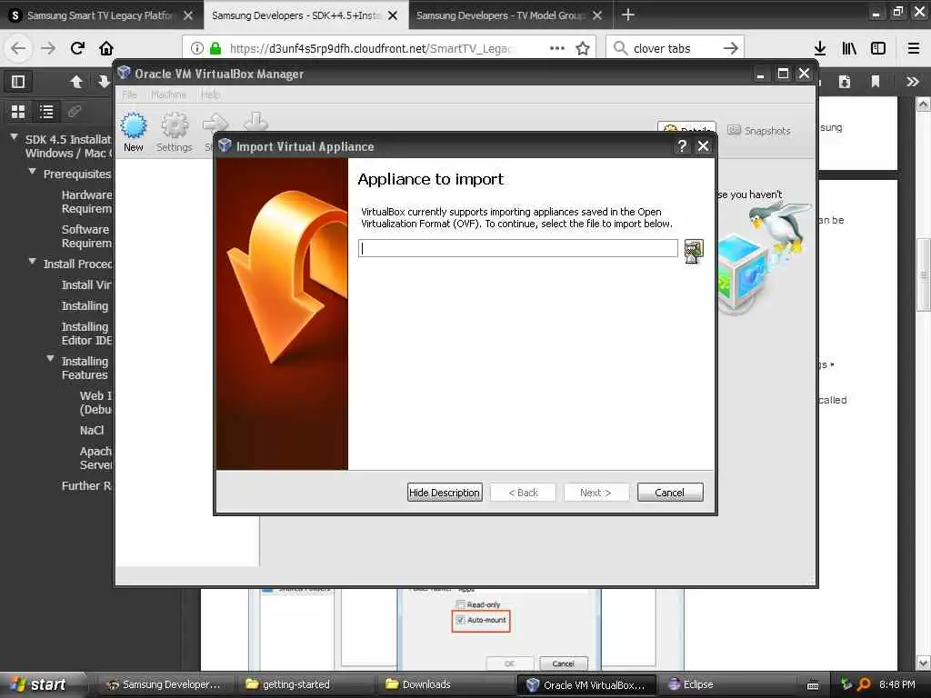Switch to TV Model Group browser tab
931x698 pixels.
[501, 15]
